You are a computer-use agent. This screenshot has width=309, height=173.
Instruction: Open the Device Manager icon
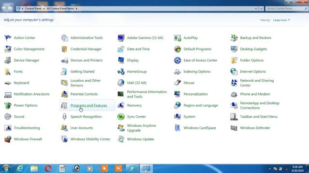click(x=8, y=60)
